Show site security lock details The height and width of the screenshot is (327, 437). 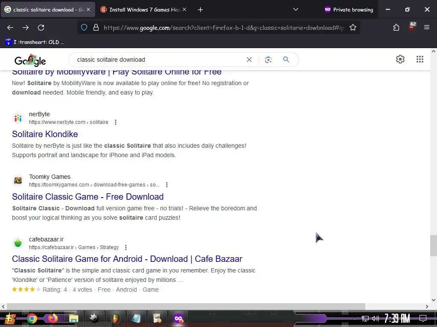click(x=96, y=28)
